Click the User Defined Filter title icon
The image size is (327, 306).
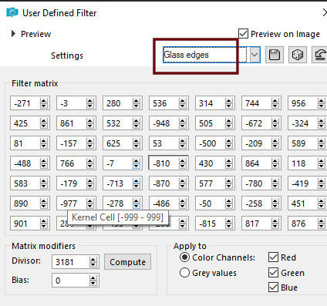click(x=12, y=12)
